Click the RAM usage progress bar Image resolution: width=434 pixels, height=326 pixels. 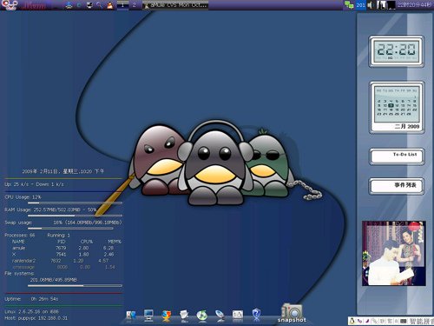point(75,216)
